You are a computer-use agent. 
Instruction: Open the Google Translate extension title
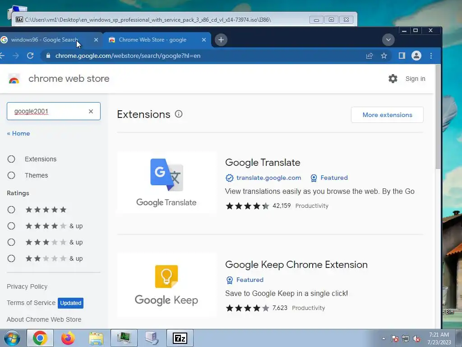[263, 163]
